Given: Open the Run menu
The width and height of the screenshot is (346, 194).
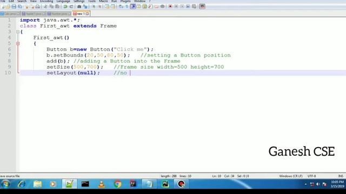Looking at the screenshot, I should point(114,1).
